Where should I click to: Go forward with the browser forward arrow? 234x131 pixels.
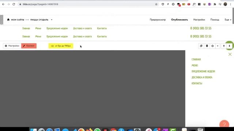(8, 4)
